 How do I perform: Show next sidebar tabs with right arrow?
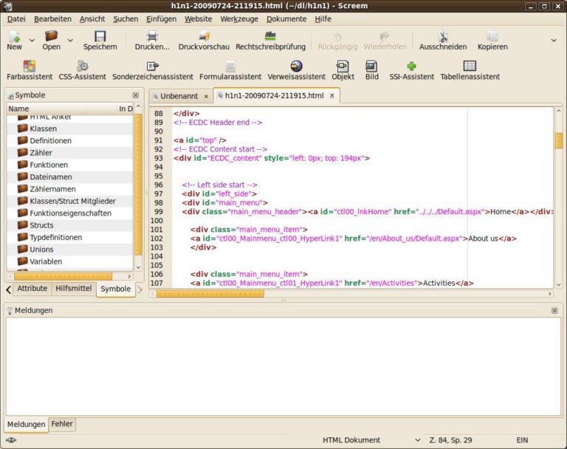coord(140,289)
